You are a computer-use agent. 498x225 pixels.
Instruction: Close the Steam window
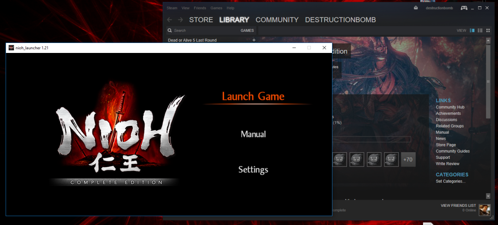[x=488, y=8]
